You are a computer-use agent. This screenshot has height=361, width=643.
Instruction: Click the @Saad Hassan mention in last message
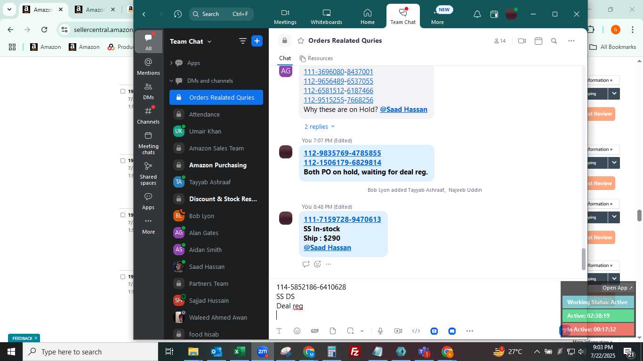(x=327, y=247)
